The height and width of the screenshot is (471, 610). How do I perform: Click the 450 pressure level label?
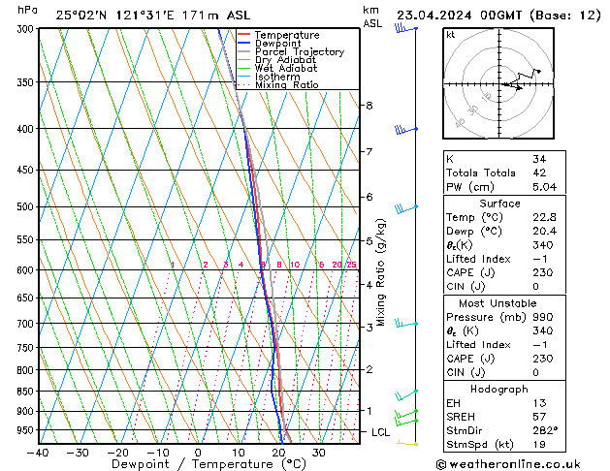pyautogui.click(x=27, y=170)
